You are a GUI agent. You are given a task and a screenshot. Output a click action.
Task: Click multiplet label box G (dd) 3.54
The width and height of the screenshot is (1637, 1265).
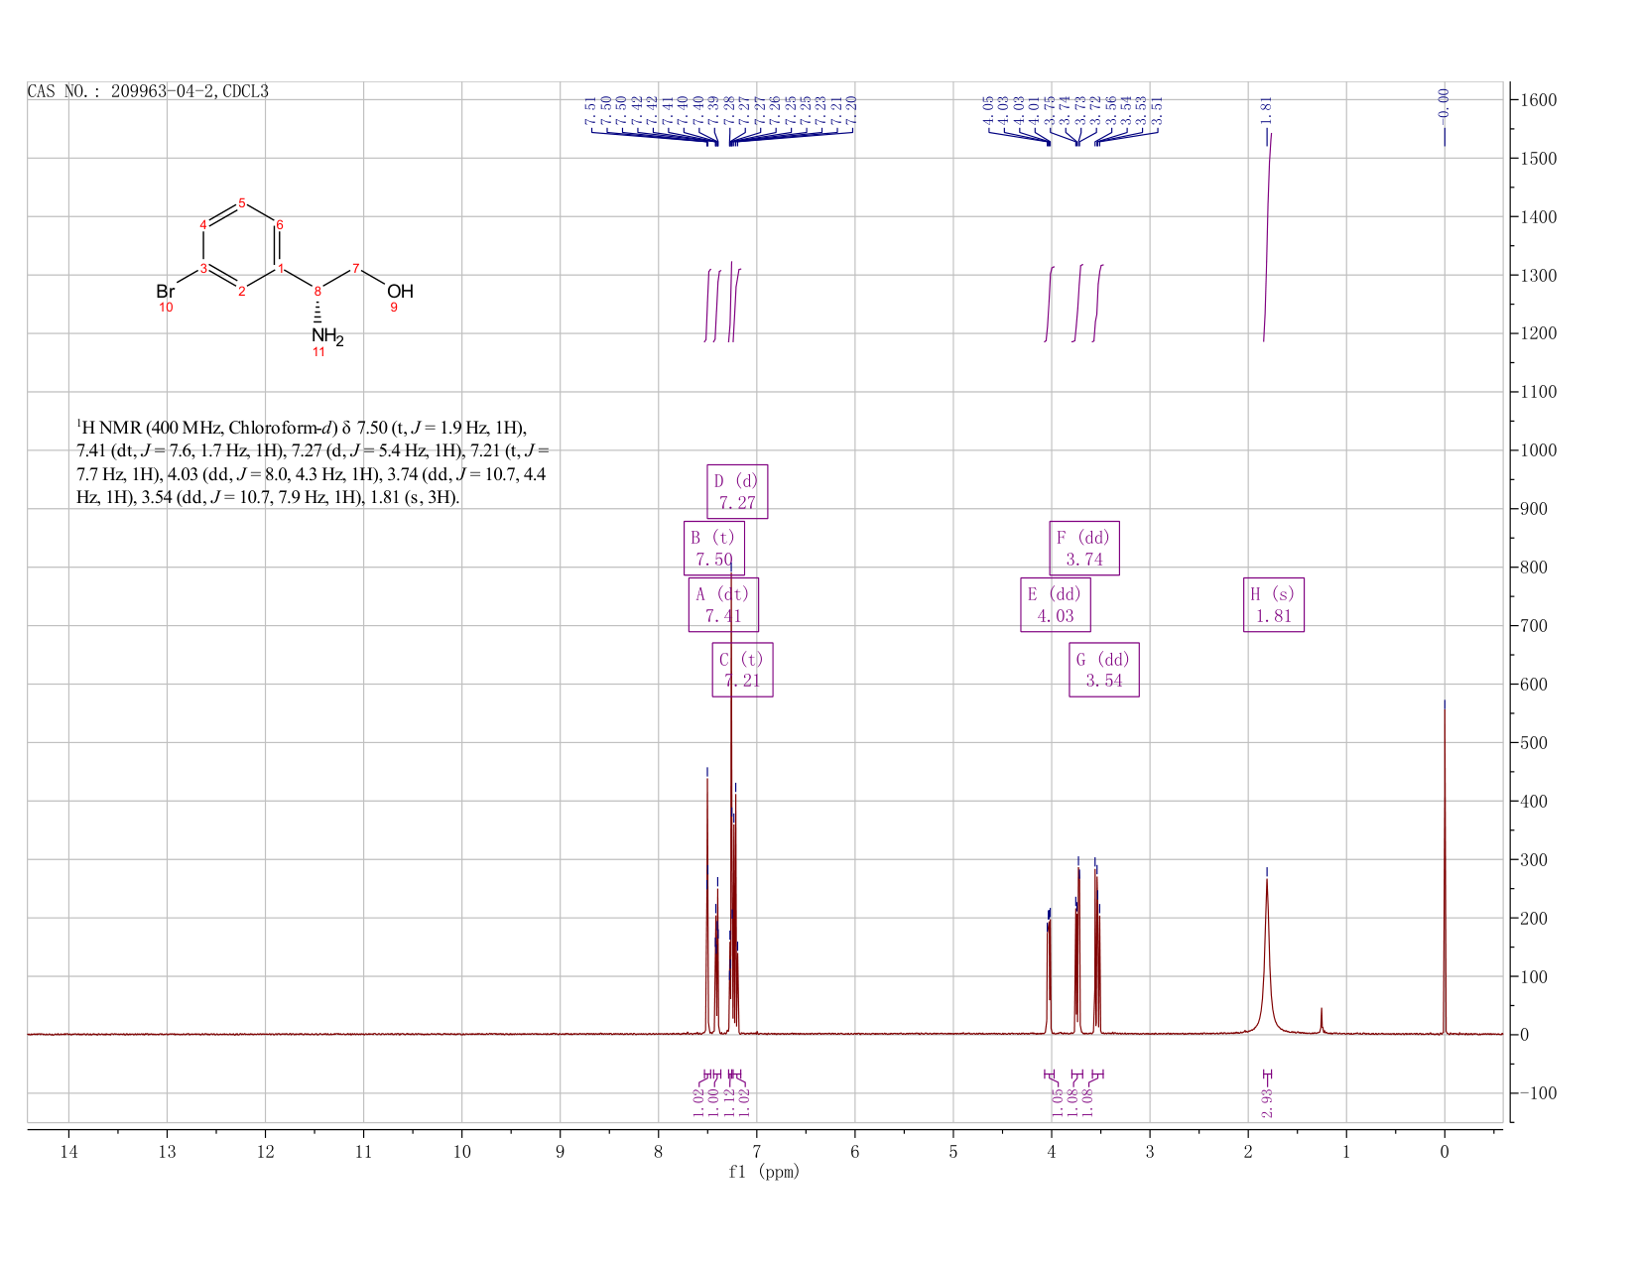[x=1104, y=670]
